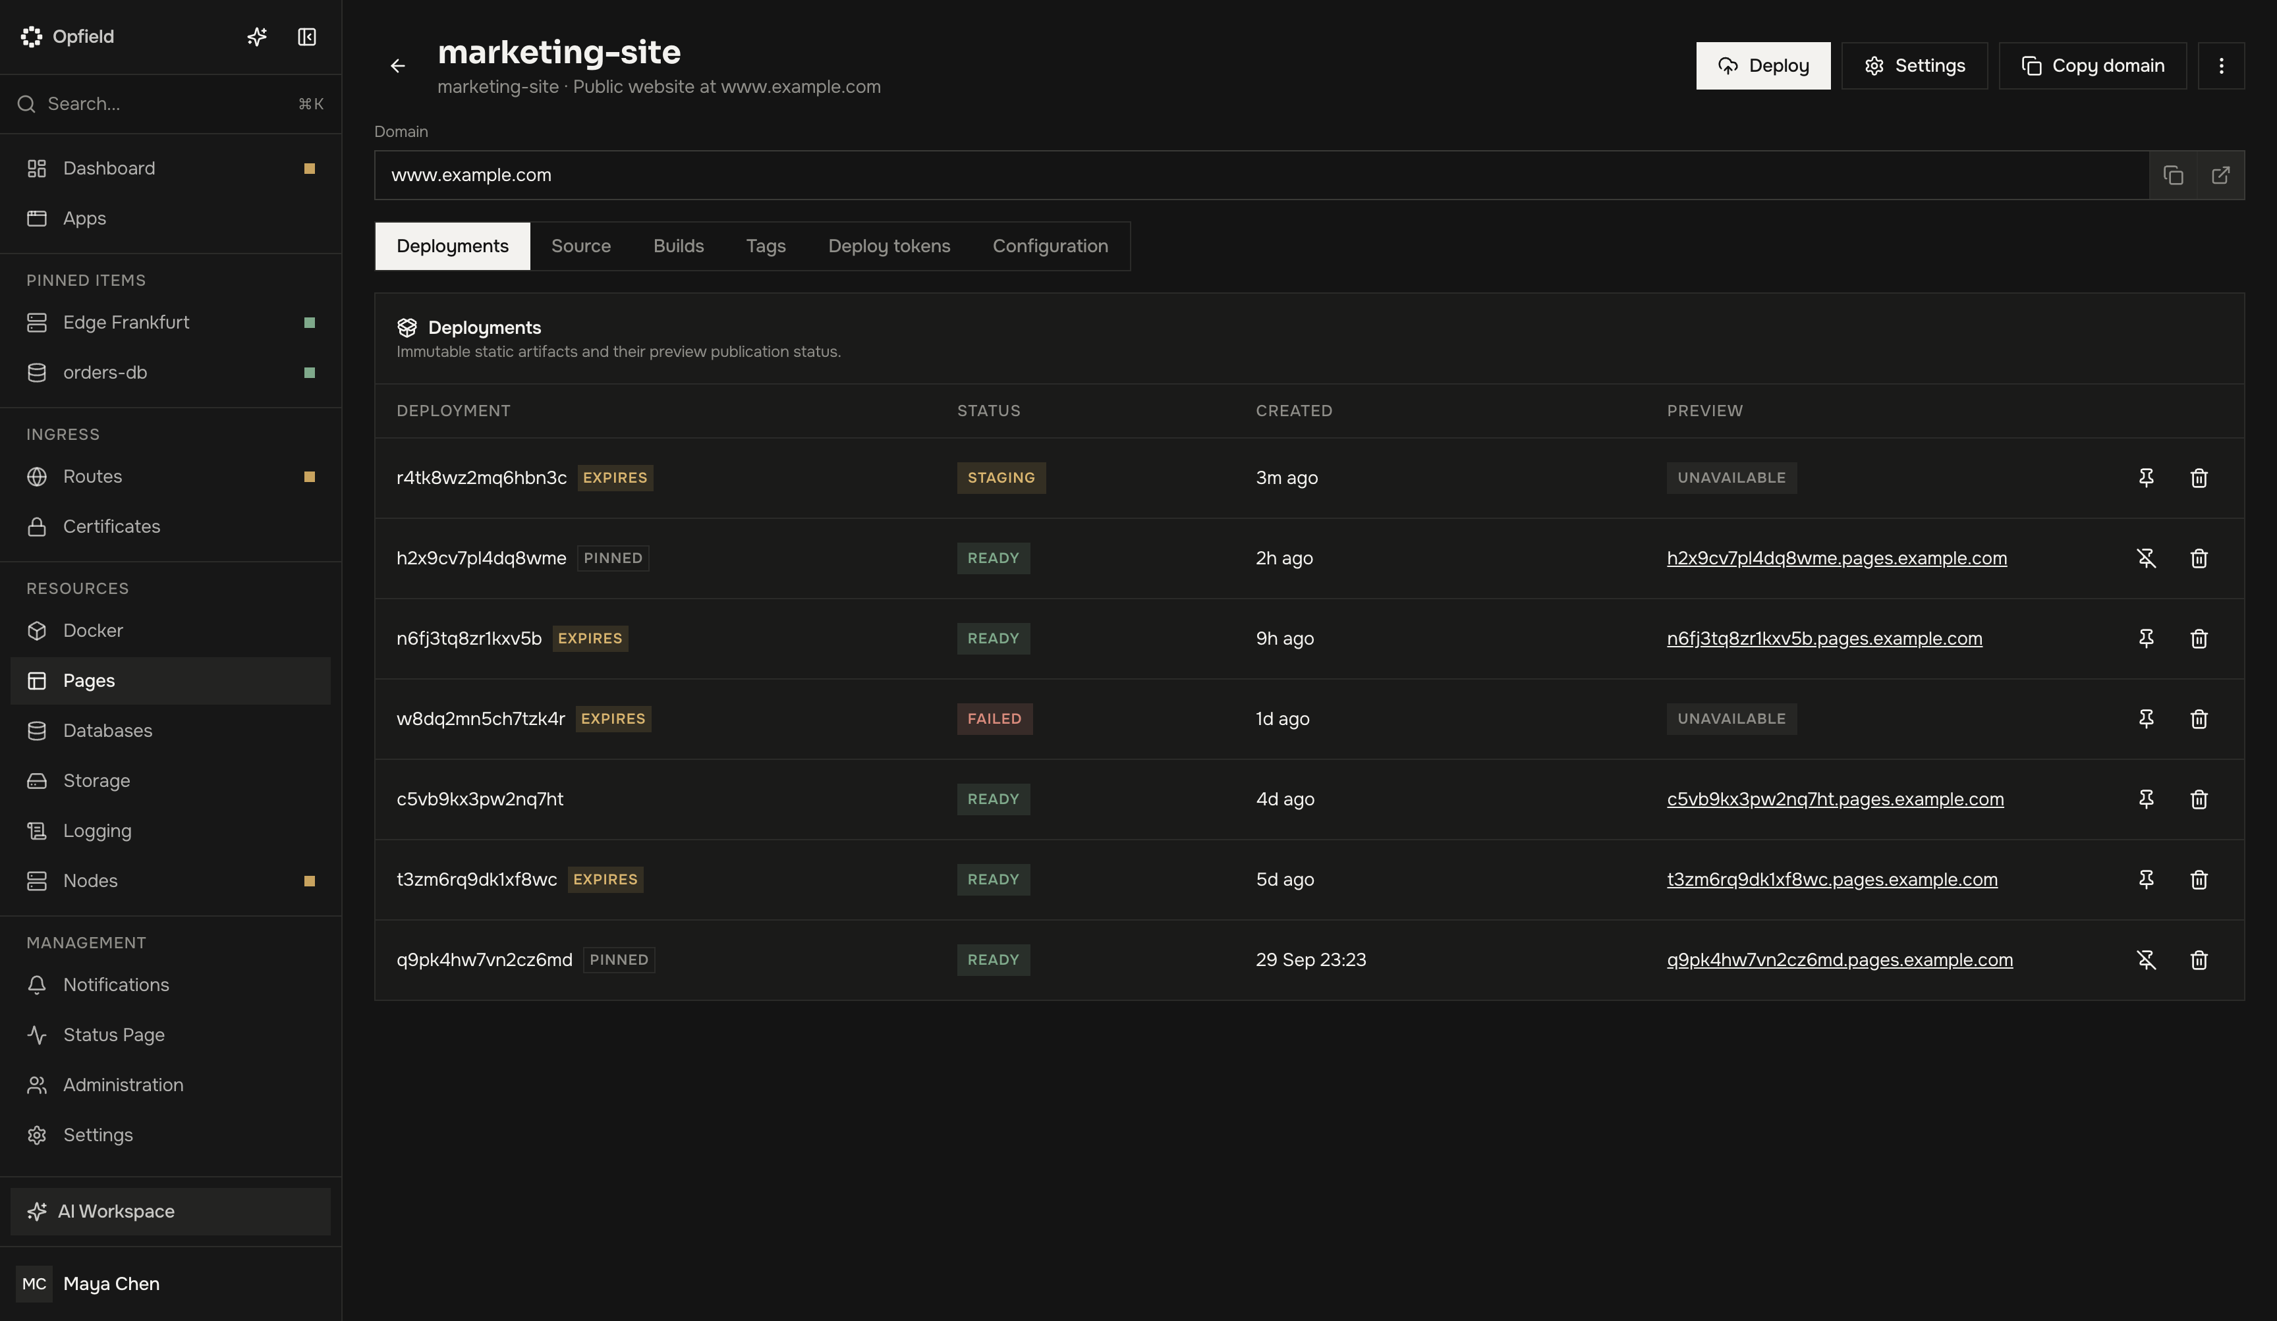Image resolution: width=2277 pixels, height=1321 pixels.
Task: Open the Builds tab
Action: tap(679, 246)
